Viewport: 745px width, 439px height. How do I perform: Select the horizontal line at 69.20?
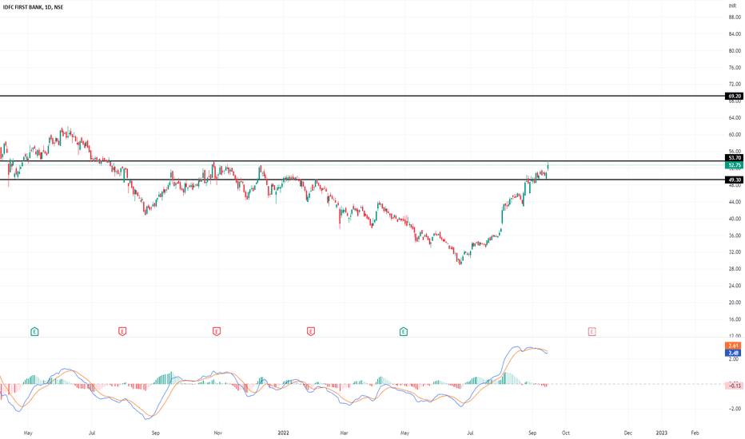click(361, 96)
